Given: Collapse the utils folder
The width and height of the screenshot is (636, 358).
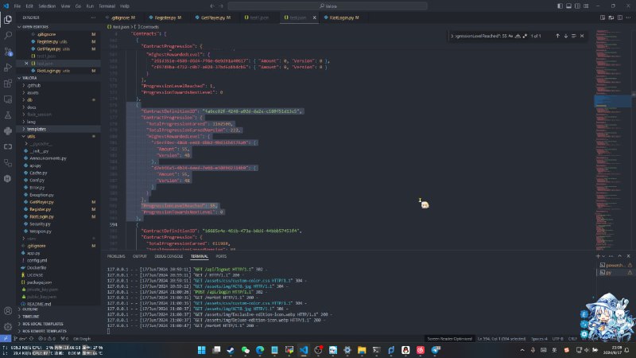Looking at the screenshot, I should [x=30, y=136].
